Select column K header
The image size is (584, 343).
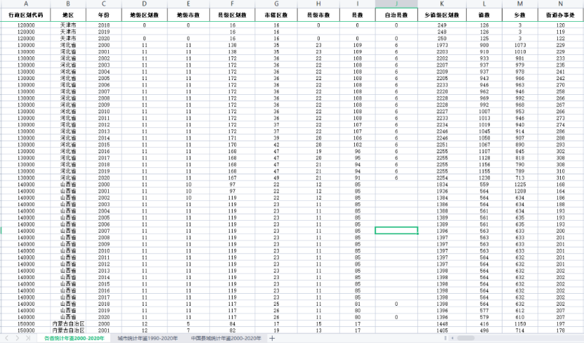click(442, 4)
